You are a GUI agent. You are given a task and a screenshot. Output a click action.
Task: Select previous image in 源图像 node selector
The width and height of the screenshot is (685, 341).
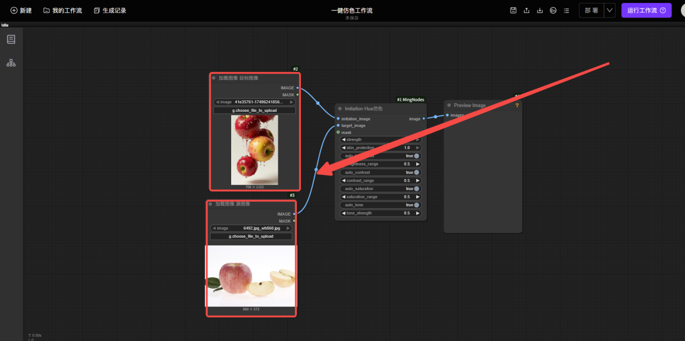(x=214, y=228)
